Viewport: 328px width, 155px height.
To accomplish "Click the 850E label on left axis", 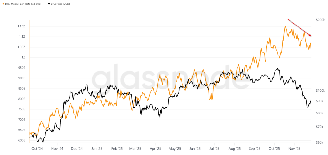I will pos(22,88).
